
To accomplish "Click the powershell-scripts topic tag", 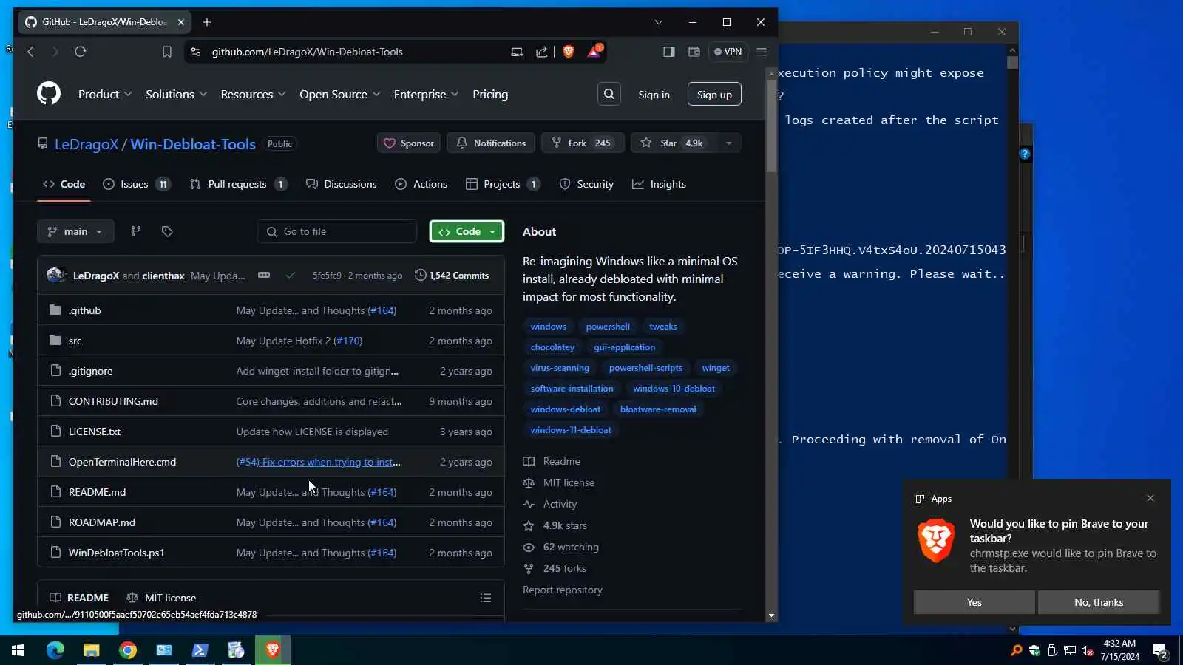I will pos(645,368).
